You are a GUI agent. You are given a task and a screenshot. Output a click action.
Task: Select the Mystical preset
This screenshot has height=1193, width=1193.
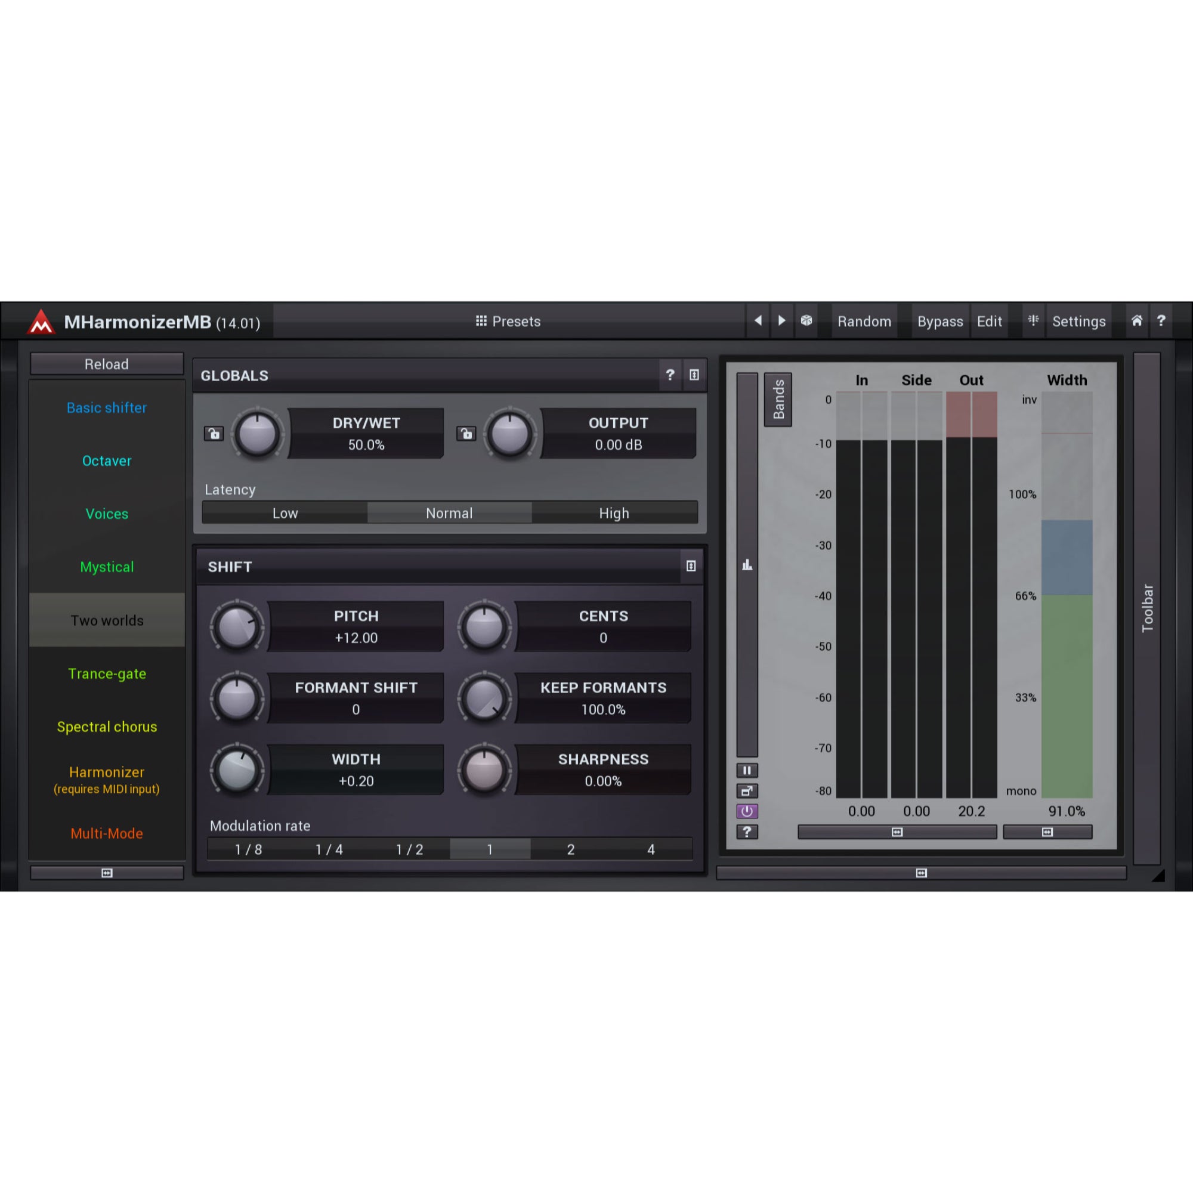tap(107, 567)
